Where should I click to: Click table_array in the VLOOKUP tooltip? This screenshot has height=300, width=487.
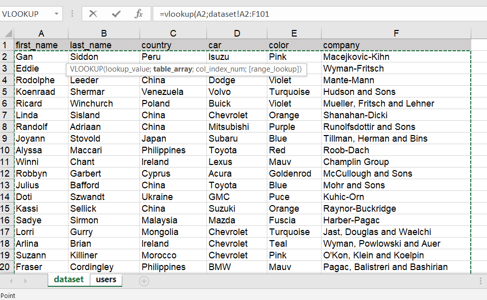[x=172, y=69]
